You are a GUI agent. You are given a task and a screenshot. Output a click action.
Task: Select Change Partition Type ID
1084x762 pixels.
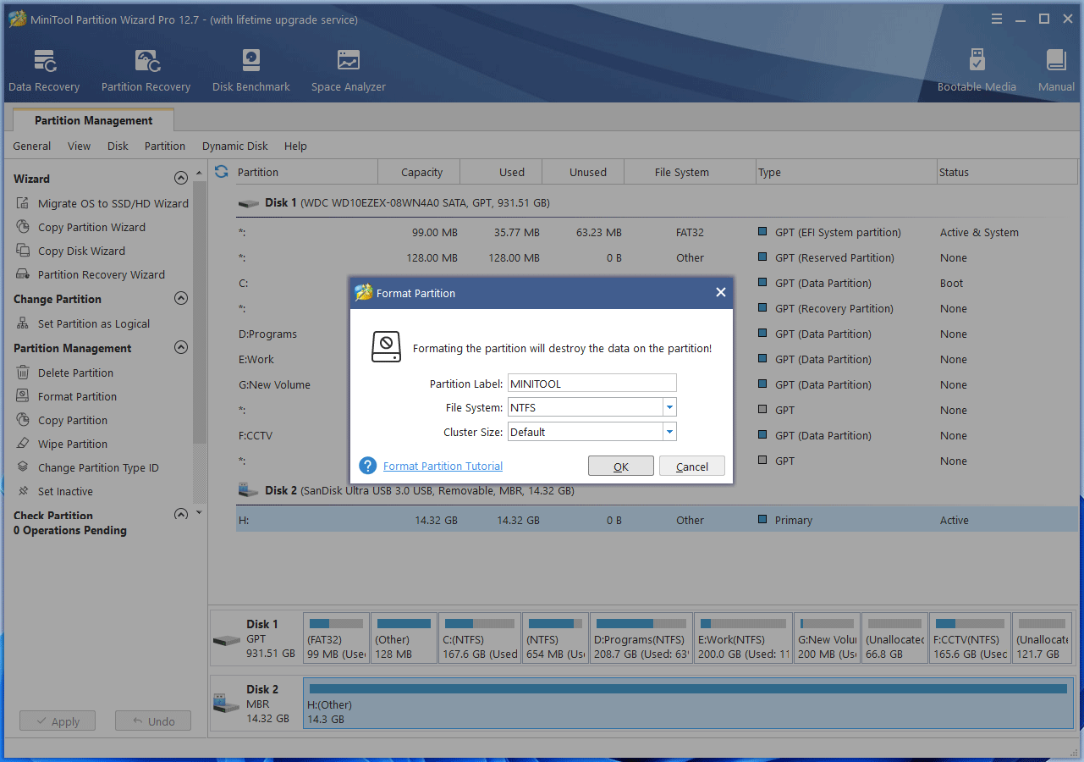pos(87,467)
